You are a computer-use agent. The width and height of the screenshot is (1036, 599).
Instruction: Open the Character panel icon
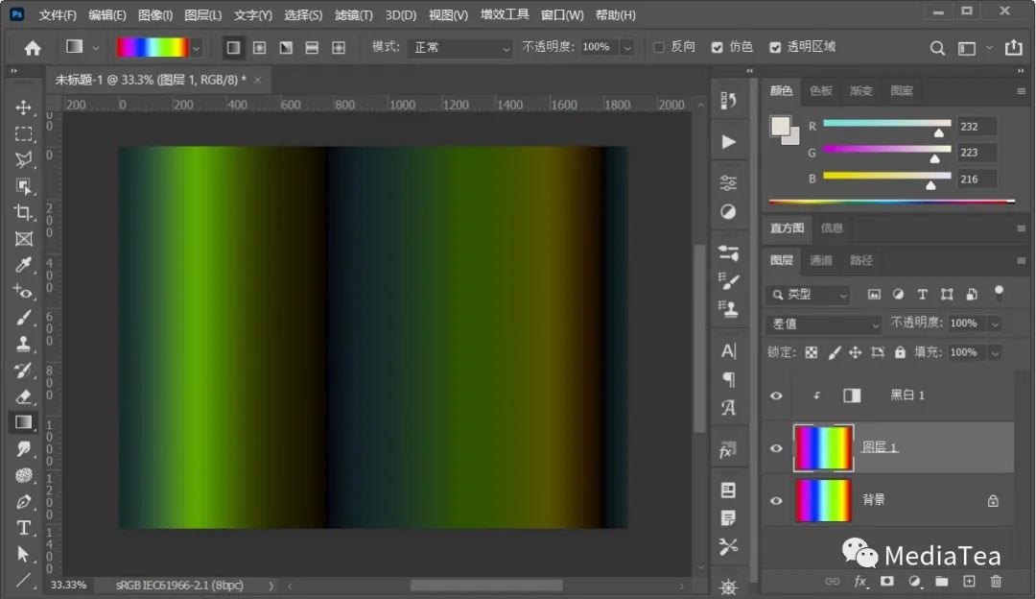pos(728,350)
